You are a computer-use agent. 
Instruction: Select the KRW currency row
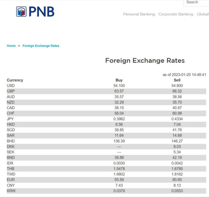[106, 191]
